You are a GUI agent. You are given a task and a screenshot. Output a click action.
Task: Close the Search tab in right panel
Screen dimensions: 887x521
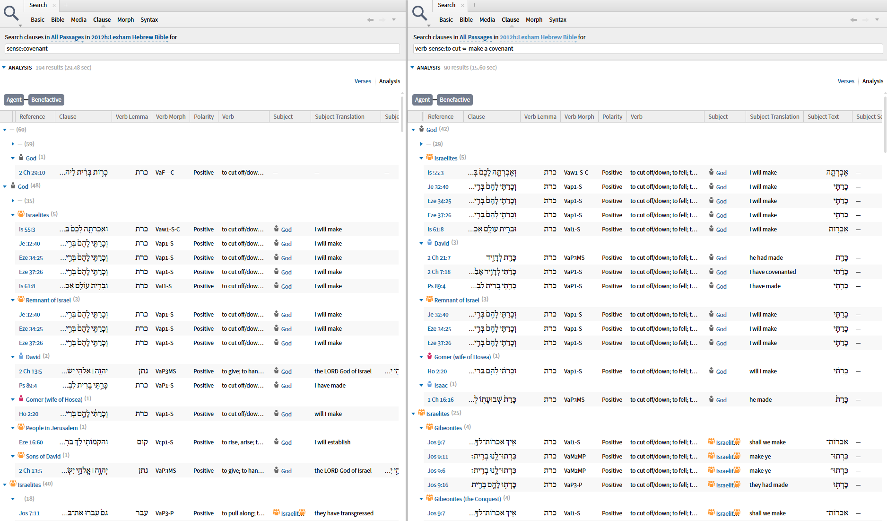[x=463, y=5]
